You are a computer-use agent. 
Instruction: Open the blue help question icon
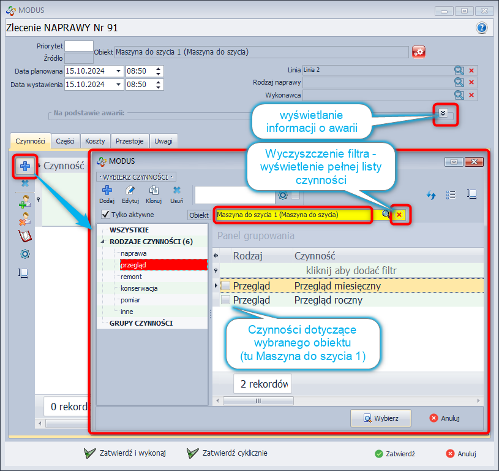click(x=482, y=28)
